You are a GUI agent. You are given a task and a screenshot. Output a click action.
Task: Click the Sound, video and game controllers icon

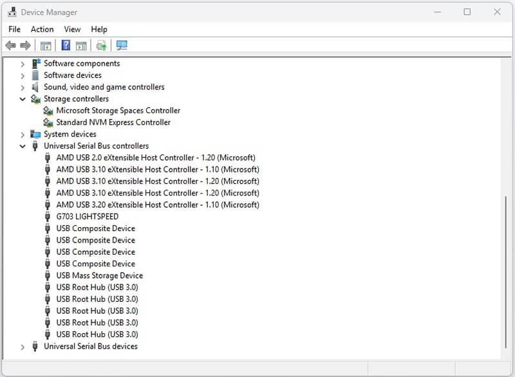pyautogui.click(x=35, y=87)
